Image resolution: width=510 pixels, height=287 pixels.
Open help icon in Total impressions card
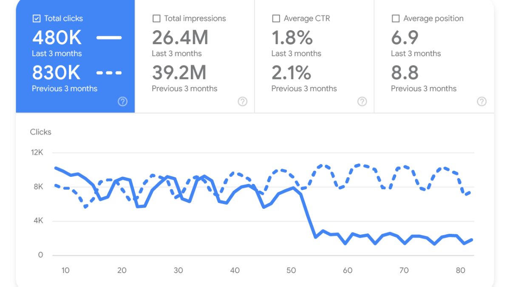click(242, 101)
